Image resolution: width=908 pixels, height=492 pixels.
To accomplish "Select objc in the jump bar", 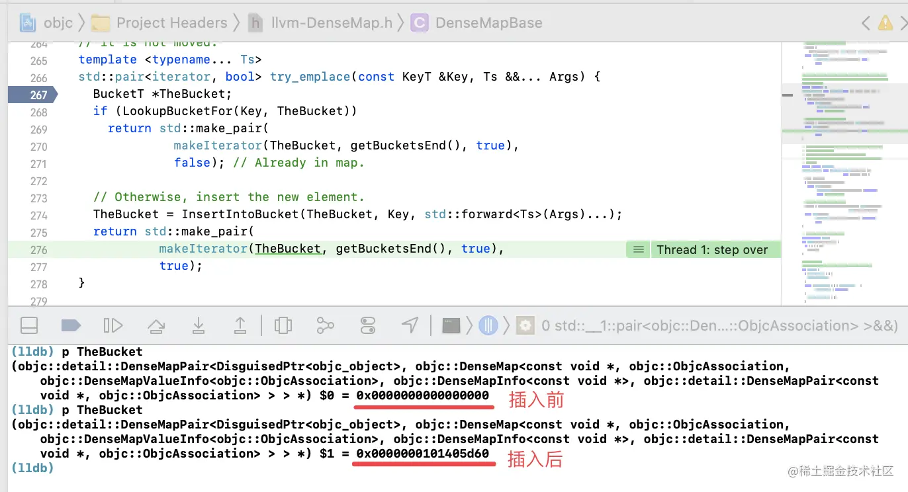I will [58, 22].
